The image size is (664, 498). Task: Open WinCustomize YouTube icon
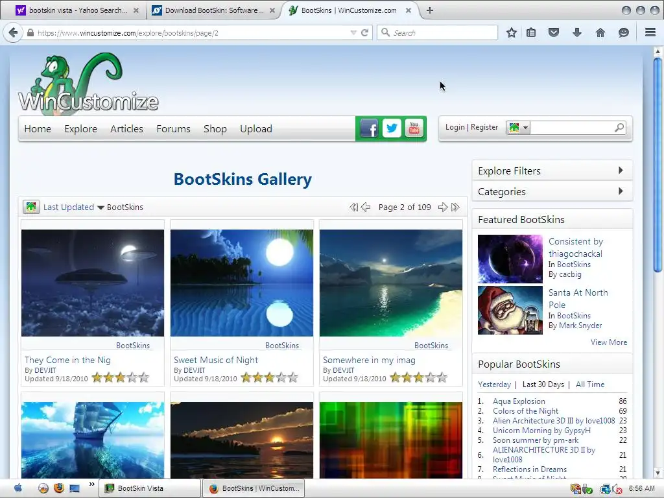click(x=414, y=128)
